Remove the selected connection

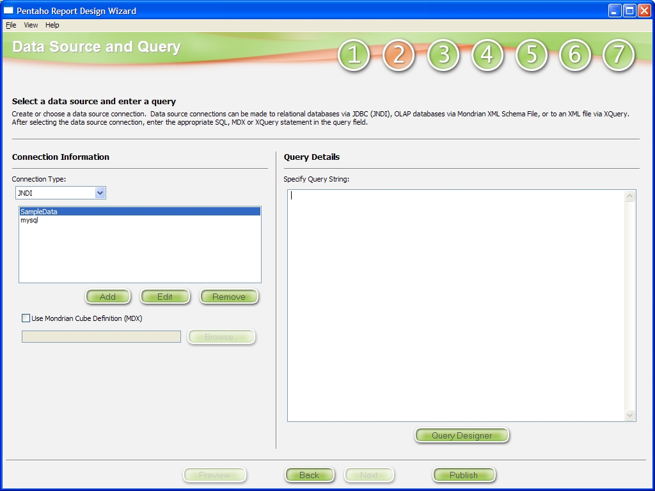tap(229, 297)
